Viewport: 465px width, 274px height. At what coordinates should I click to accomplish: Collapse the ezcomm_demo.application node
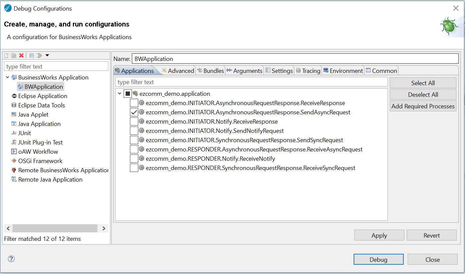[120, 94]
